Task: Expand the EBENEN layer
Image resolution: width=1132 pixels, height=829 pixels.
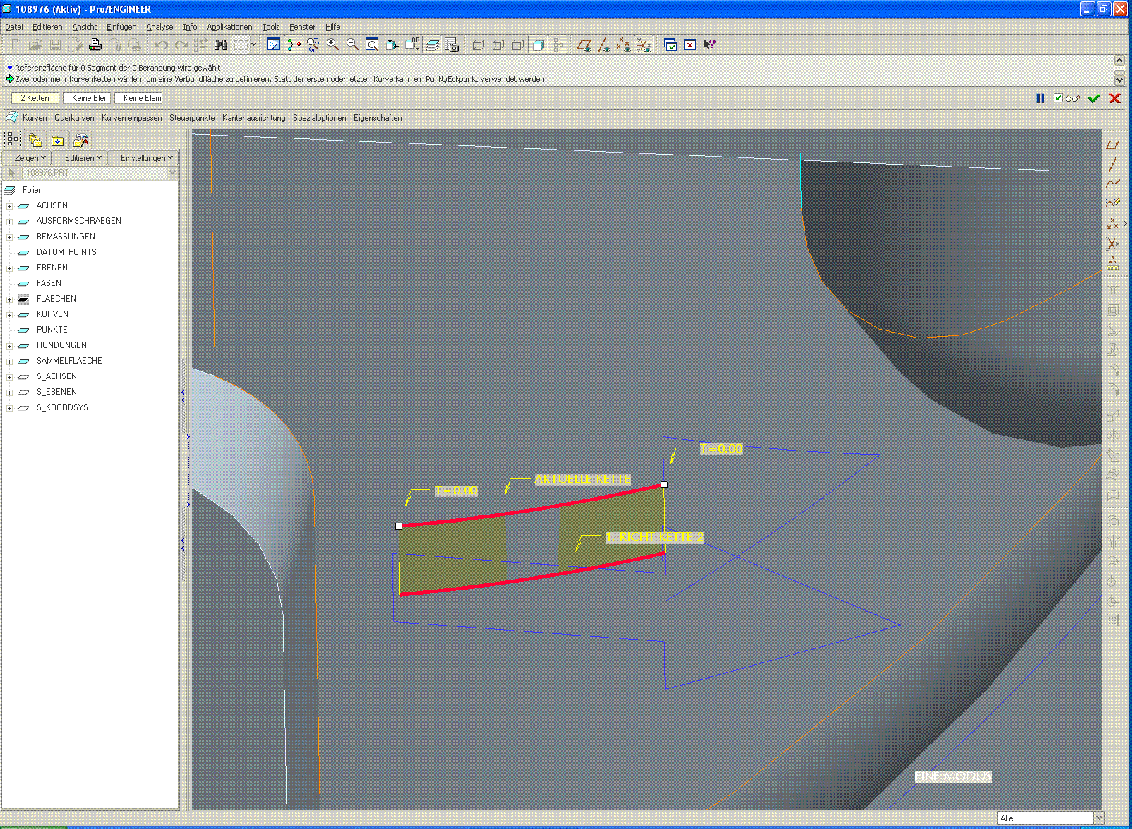Action: tap(9, 268)
